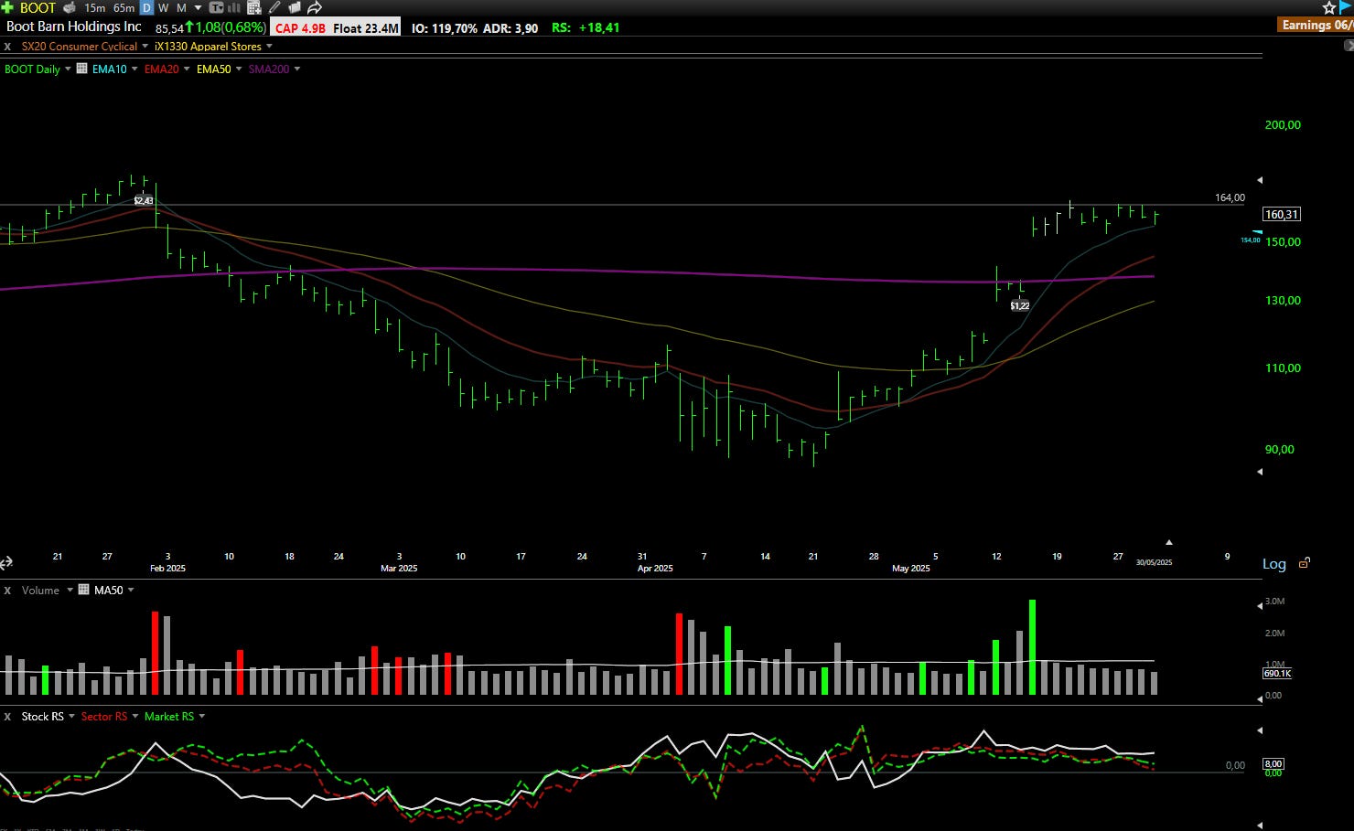Click the notes pages icon
The height and width of the screenshot is (831, 1354).
tap(295, 7)
